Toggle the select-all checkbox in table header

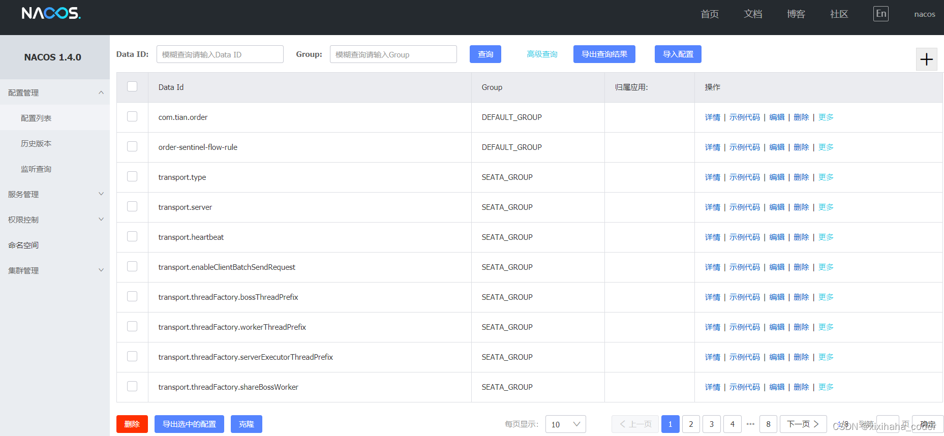click(132, 86)
